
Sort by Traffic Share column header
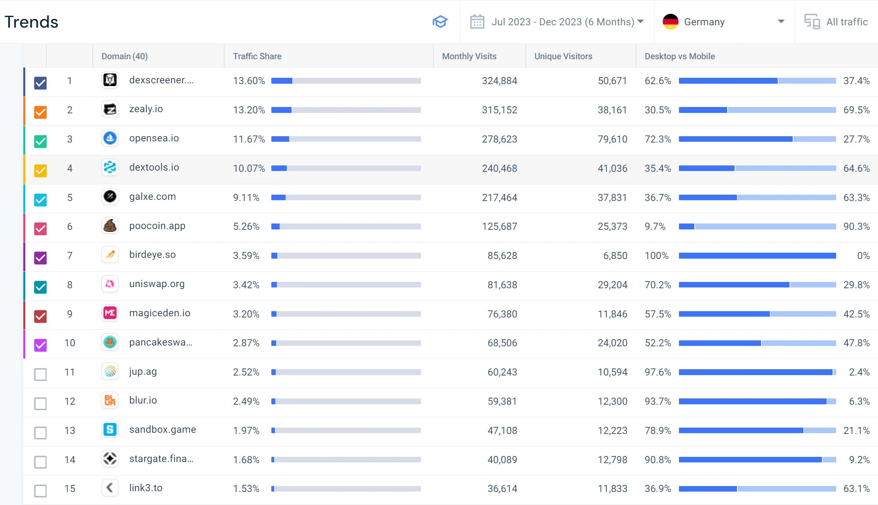point(257,56)
